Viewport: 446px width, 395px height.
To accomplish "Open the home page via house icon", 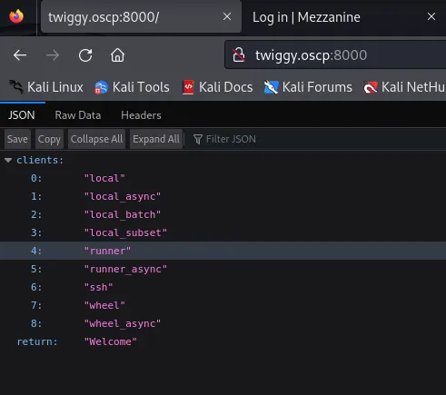I will (x=117, y=55).
